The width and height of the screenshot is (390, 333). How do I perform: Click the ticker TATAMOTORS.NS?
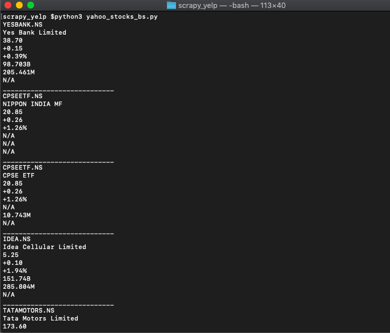(28, 311)
